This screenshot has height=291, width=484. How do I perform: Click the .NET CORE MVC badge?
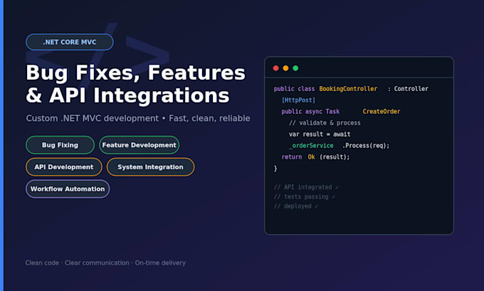[x=70, y=42]
